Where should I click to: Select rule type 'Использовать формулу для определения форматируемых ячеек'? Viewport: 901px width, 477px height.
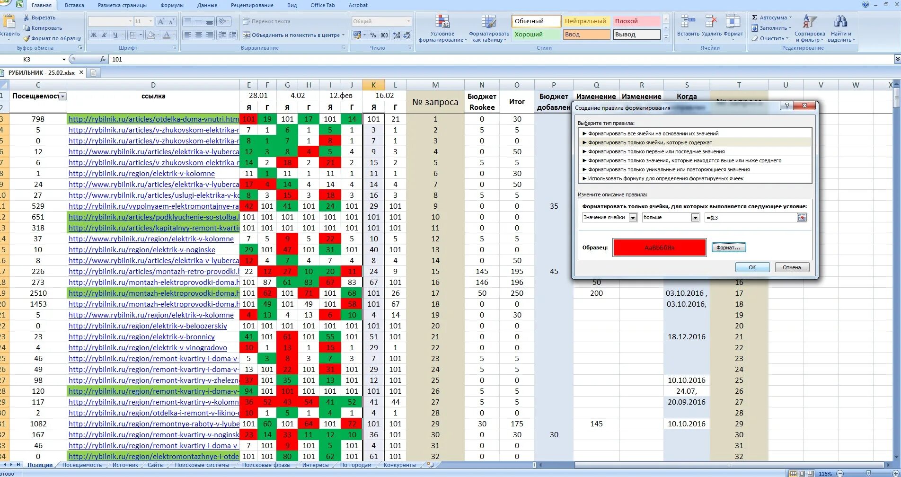(x=665, y=178)
